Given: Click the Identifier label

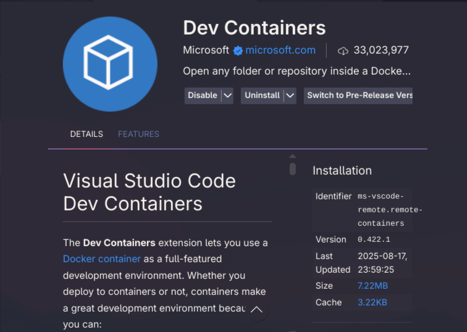Looking at the screenshot, I should [334, 196].
